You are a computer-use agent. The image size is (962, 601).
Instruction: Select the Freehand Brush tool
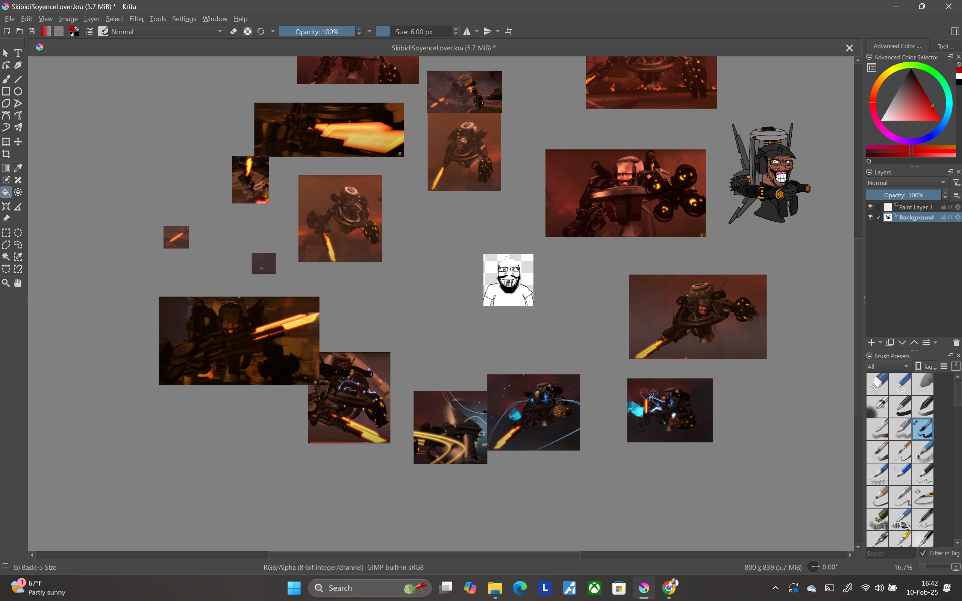coord(6,79)
